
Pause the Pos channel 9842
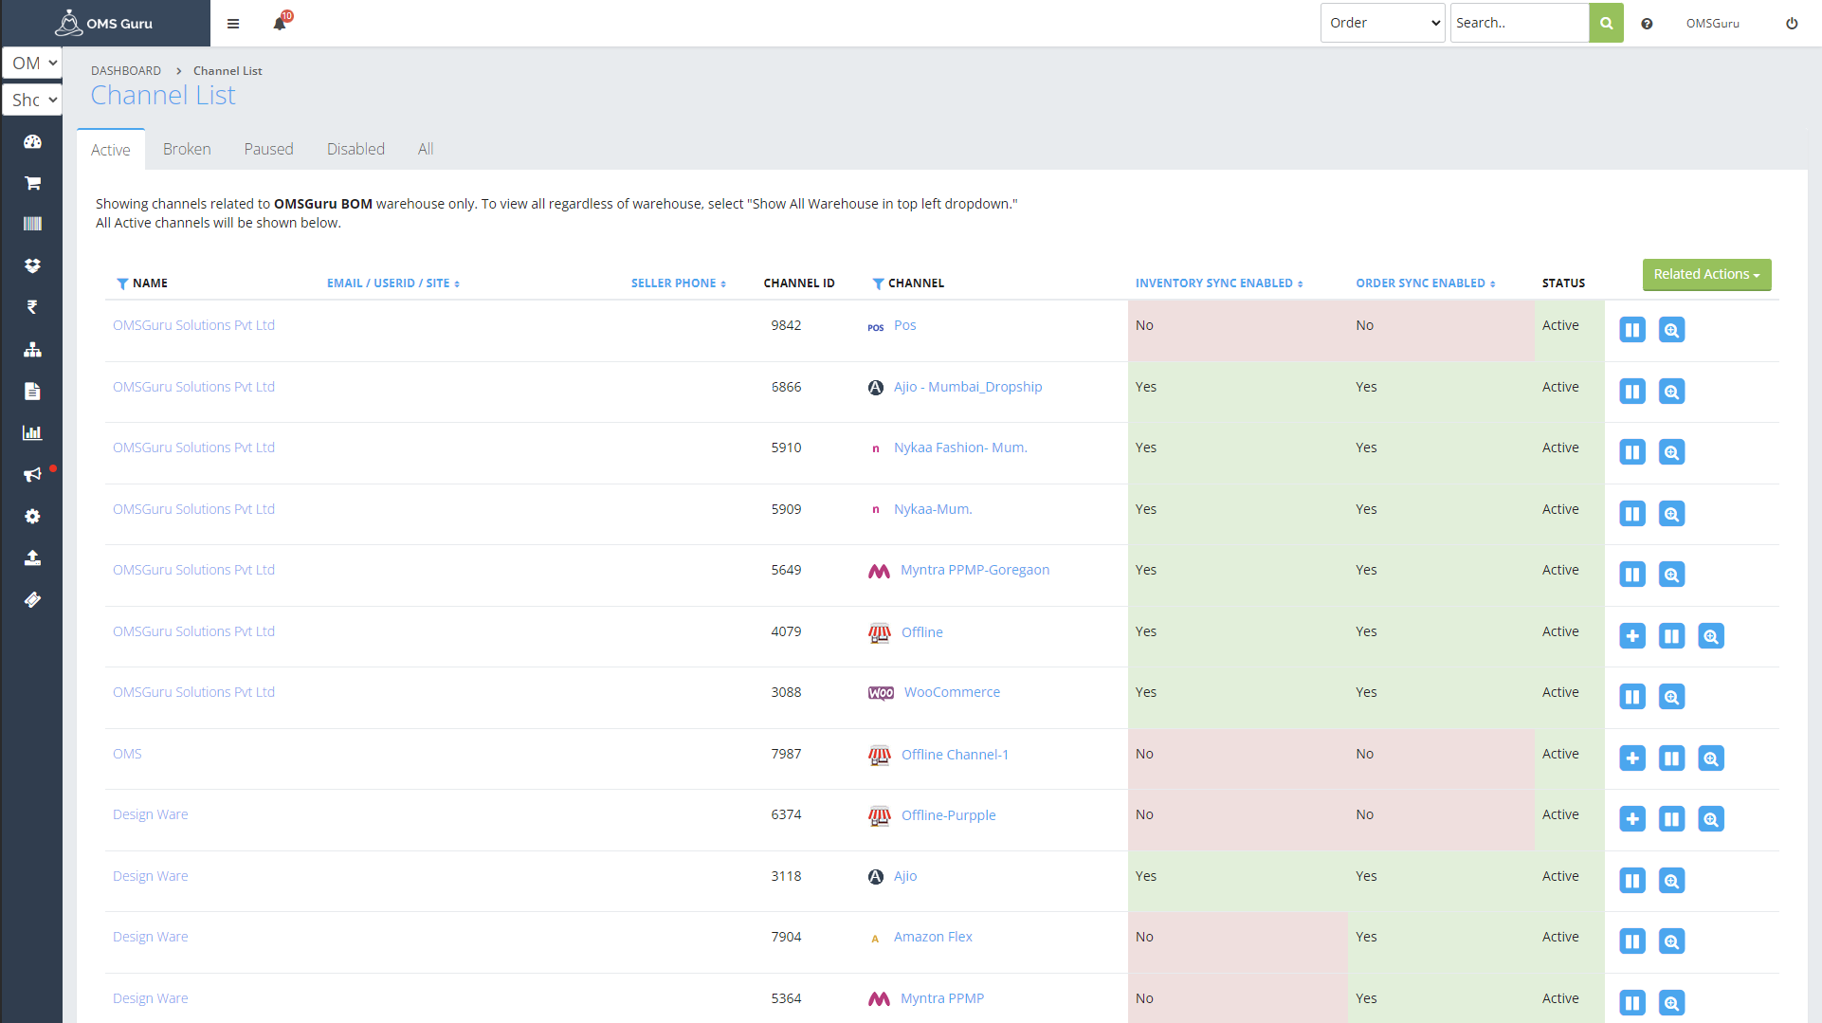pos(1631,330)
